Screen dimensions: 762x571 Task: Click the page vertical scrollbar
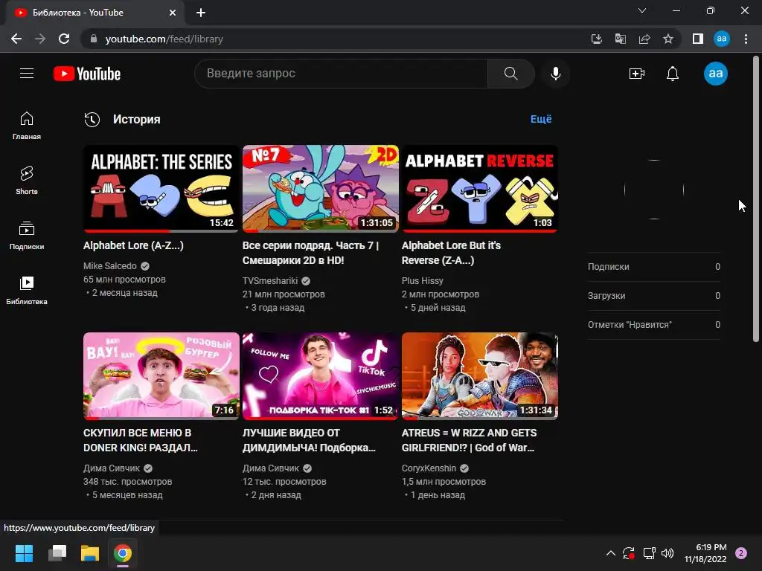(x=756, y=199)
